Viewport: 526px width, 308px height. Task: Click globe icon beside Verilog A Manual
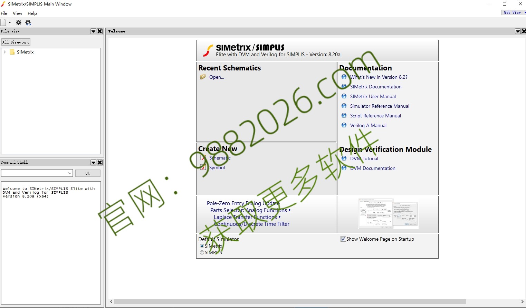tap(344, 125)
